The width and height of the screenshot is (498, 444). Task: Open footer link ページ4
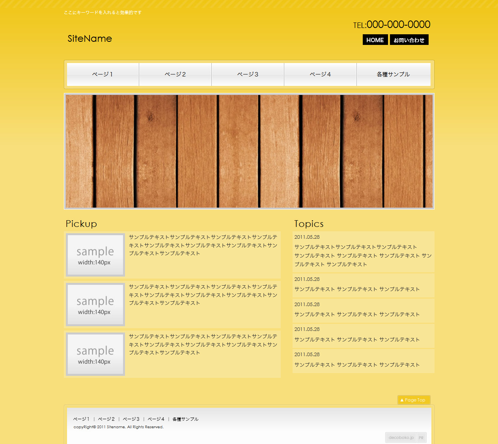(156, 419)
